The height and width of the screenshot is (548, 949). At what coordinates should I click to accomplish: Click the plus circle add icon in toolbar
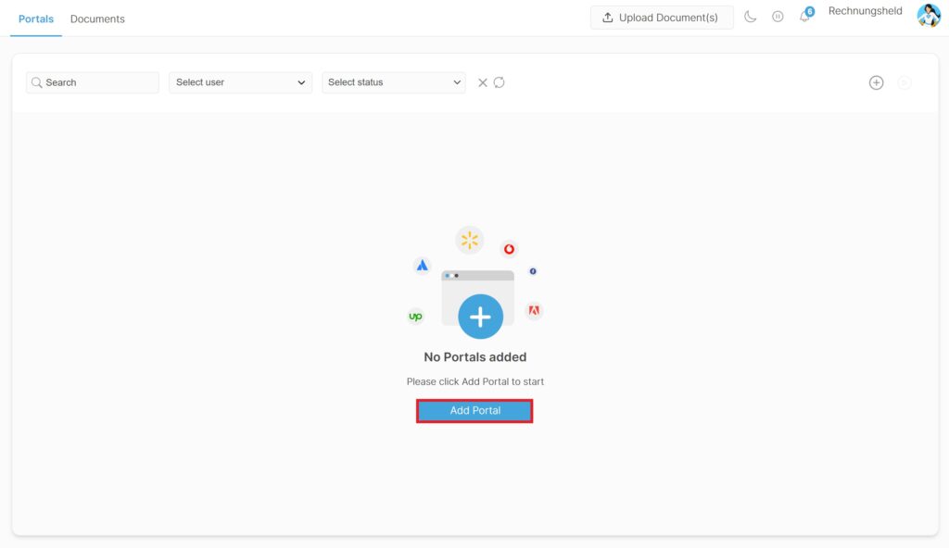(x=877, y=83)
